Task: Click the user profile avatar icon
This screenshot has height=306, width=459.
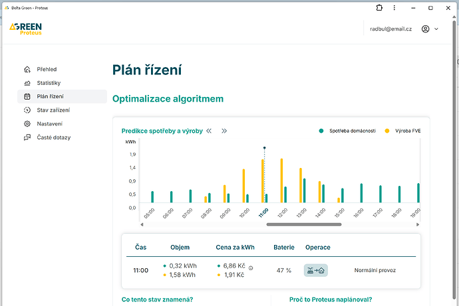Action: pyautogui.click(x=426, y=29)
